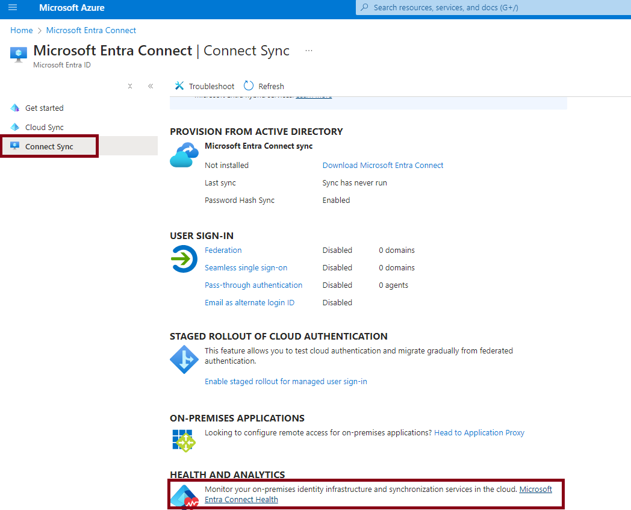Click the Password Hash Sync Enabled value

[336, 201]
